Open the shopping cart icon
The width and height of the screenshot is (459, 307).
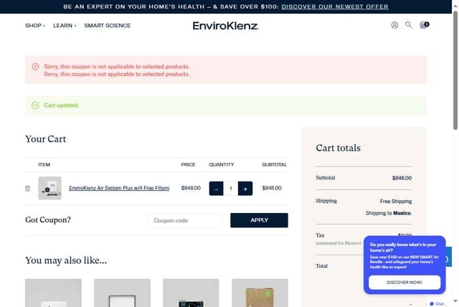424,25
